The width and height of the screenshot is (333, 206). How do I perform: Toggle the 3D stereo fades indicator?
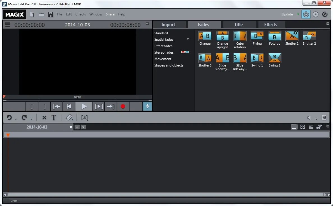[185, 52]
